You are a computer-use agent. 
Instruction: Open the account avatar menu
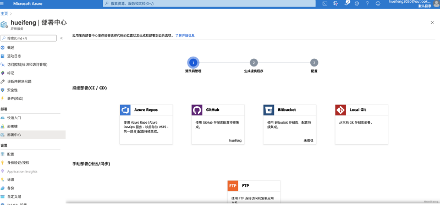[436, 4]
